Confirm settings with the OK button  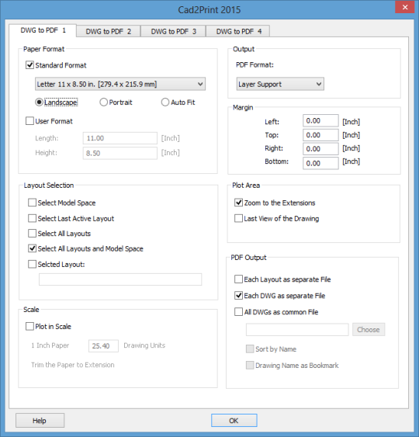pos(234,420)
